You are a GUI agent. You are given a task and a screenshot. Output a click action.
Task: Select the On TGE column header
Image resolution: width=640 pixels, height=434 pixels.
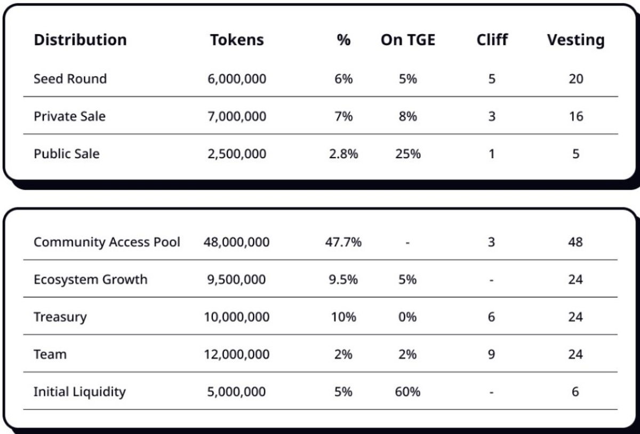407,40
